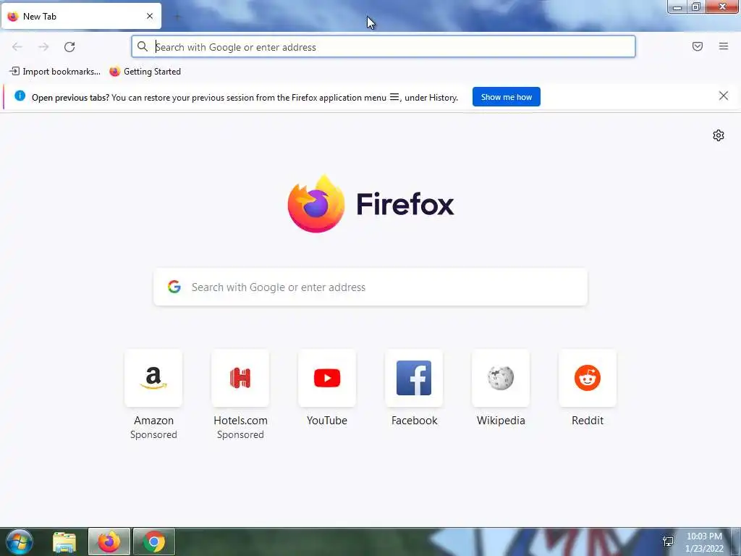The width and height of the screenshot is (741, 556).
Task: Select the New Tab tab
Action: [x=81, y=16]
